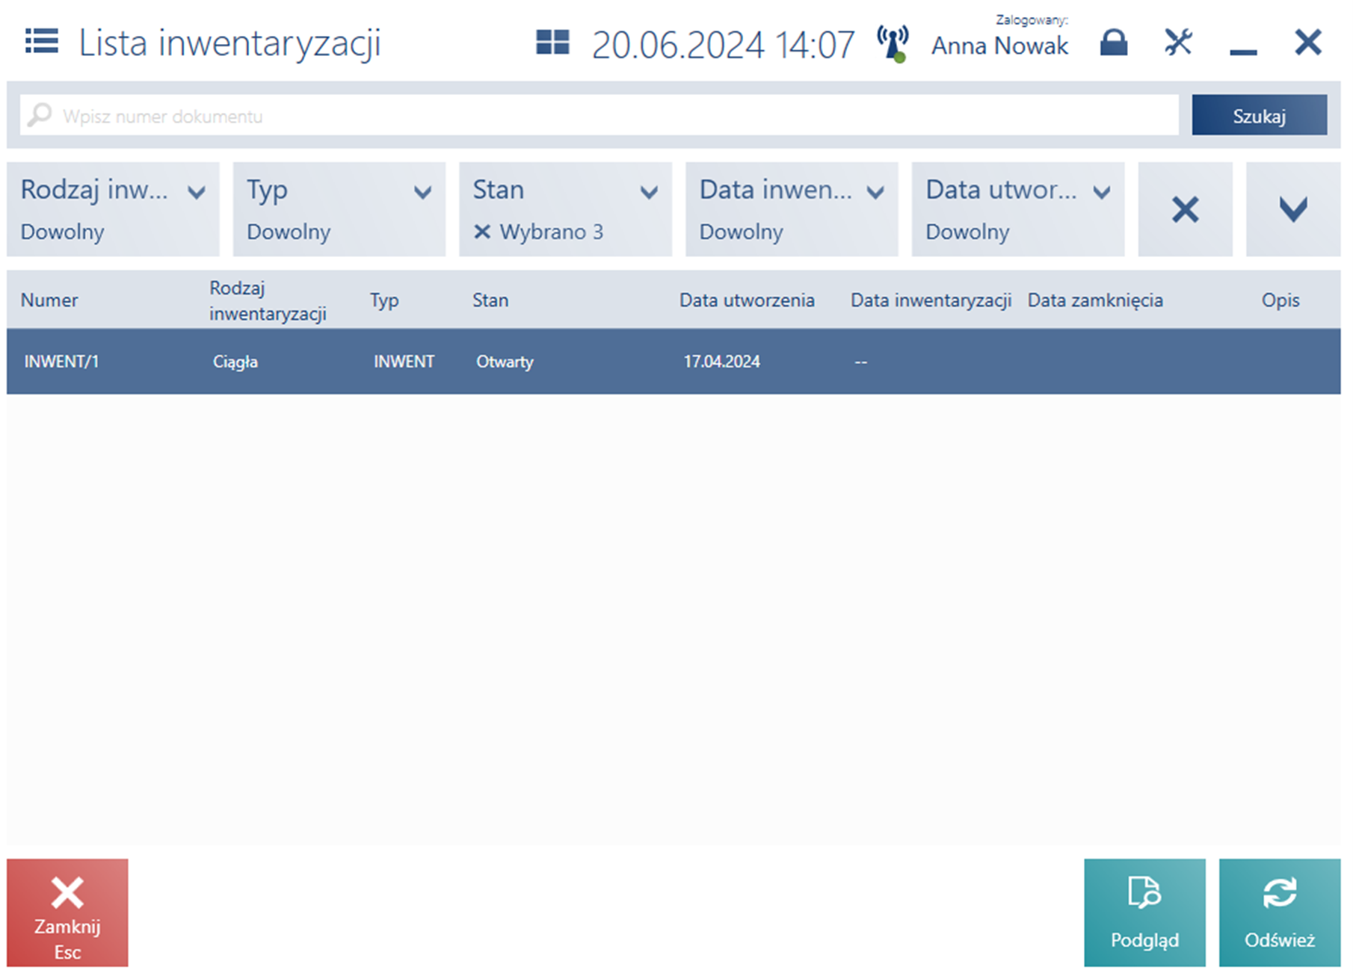Screen dimensions: 1353x979
Task: Close the application with top X
Action: tap(1308, 42)
